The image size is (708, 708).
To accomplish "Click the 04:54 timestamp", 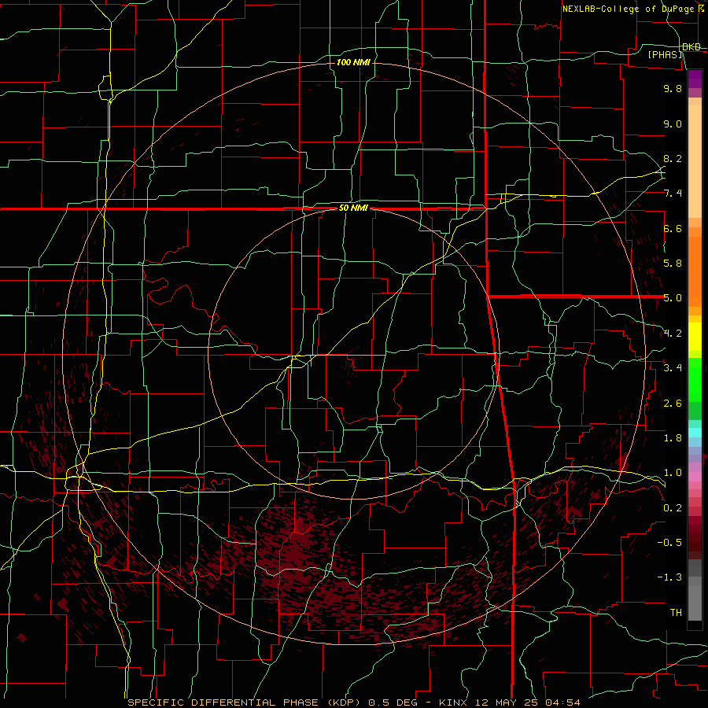I will tap(562, 702).
